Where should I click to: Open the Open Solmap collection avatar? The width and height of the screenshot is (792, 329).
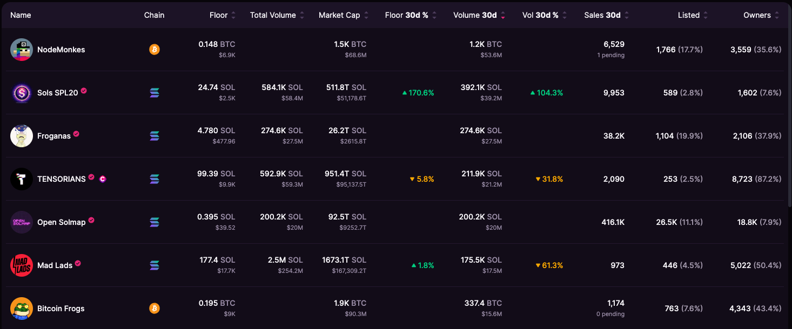tap(22, 222)
